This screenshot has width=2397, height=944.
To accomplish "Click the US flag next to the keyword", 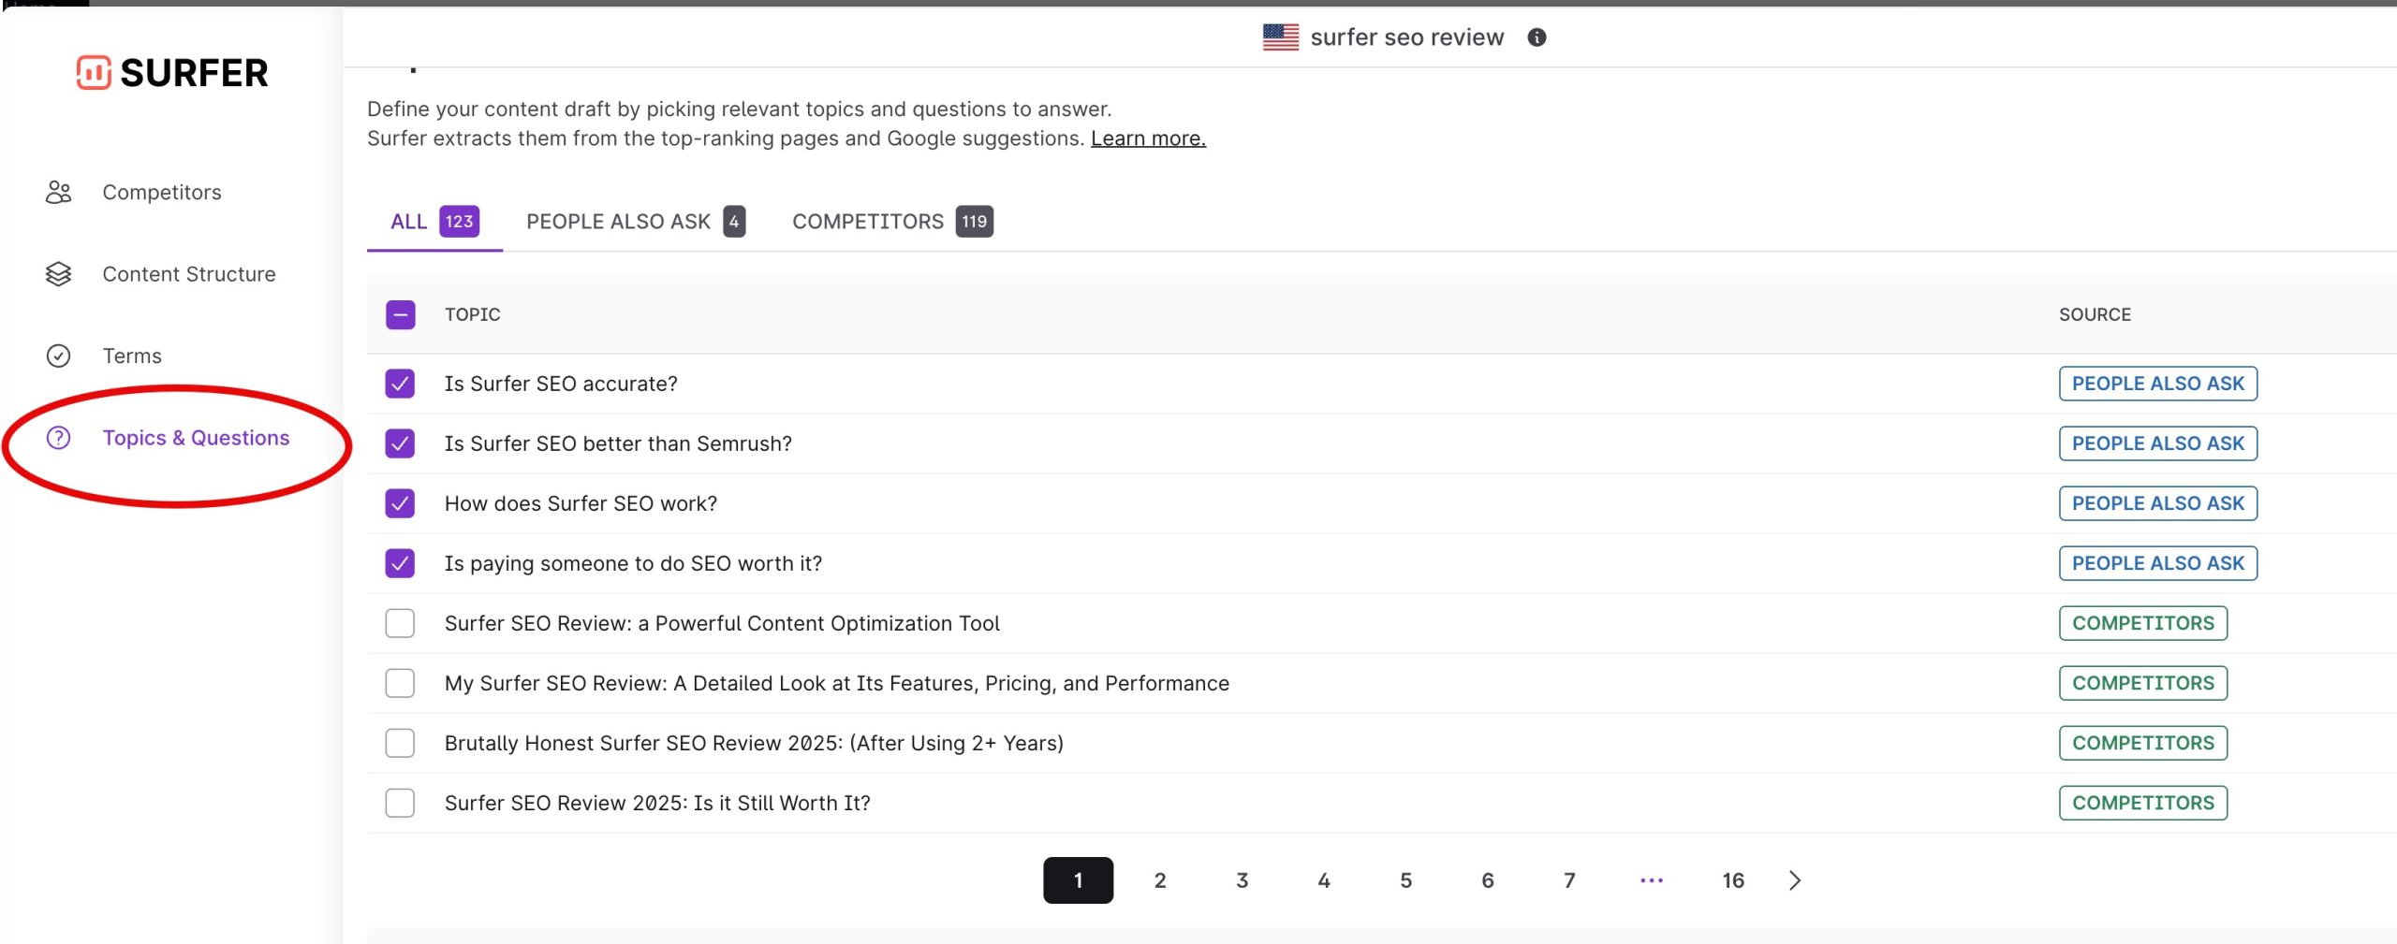I will [1279, 36].
